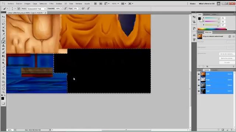Toggle airbrush mode next to Flujo
This screenshot has height=132, width=236.
coord(83,8)
